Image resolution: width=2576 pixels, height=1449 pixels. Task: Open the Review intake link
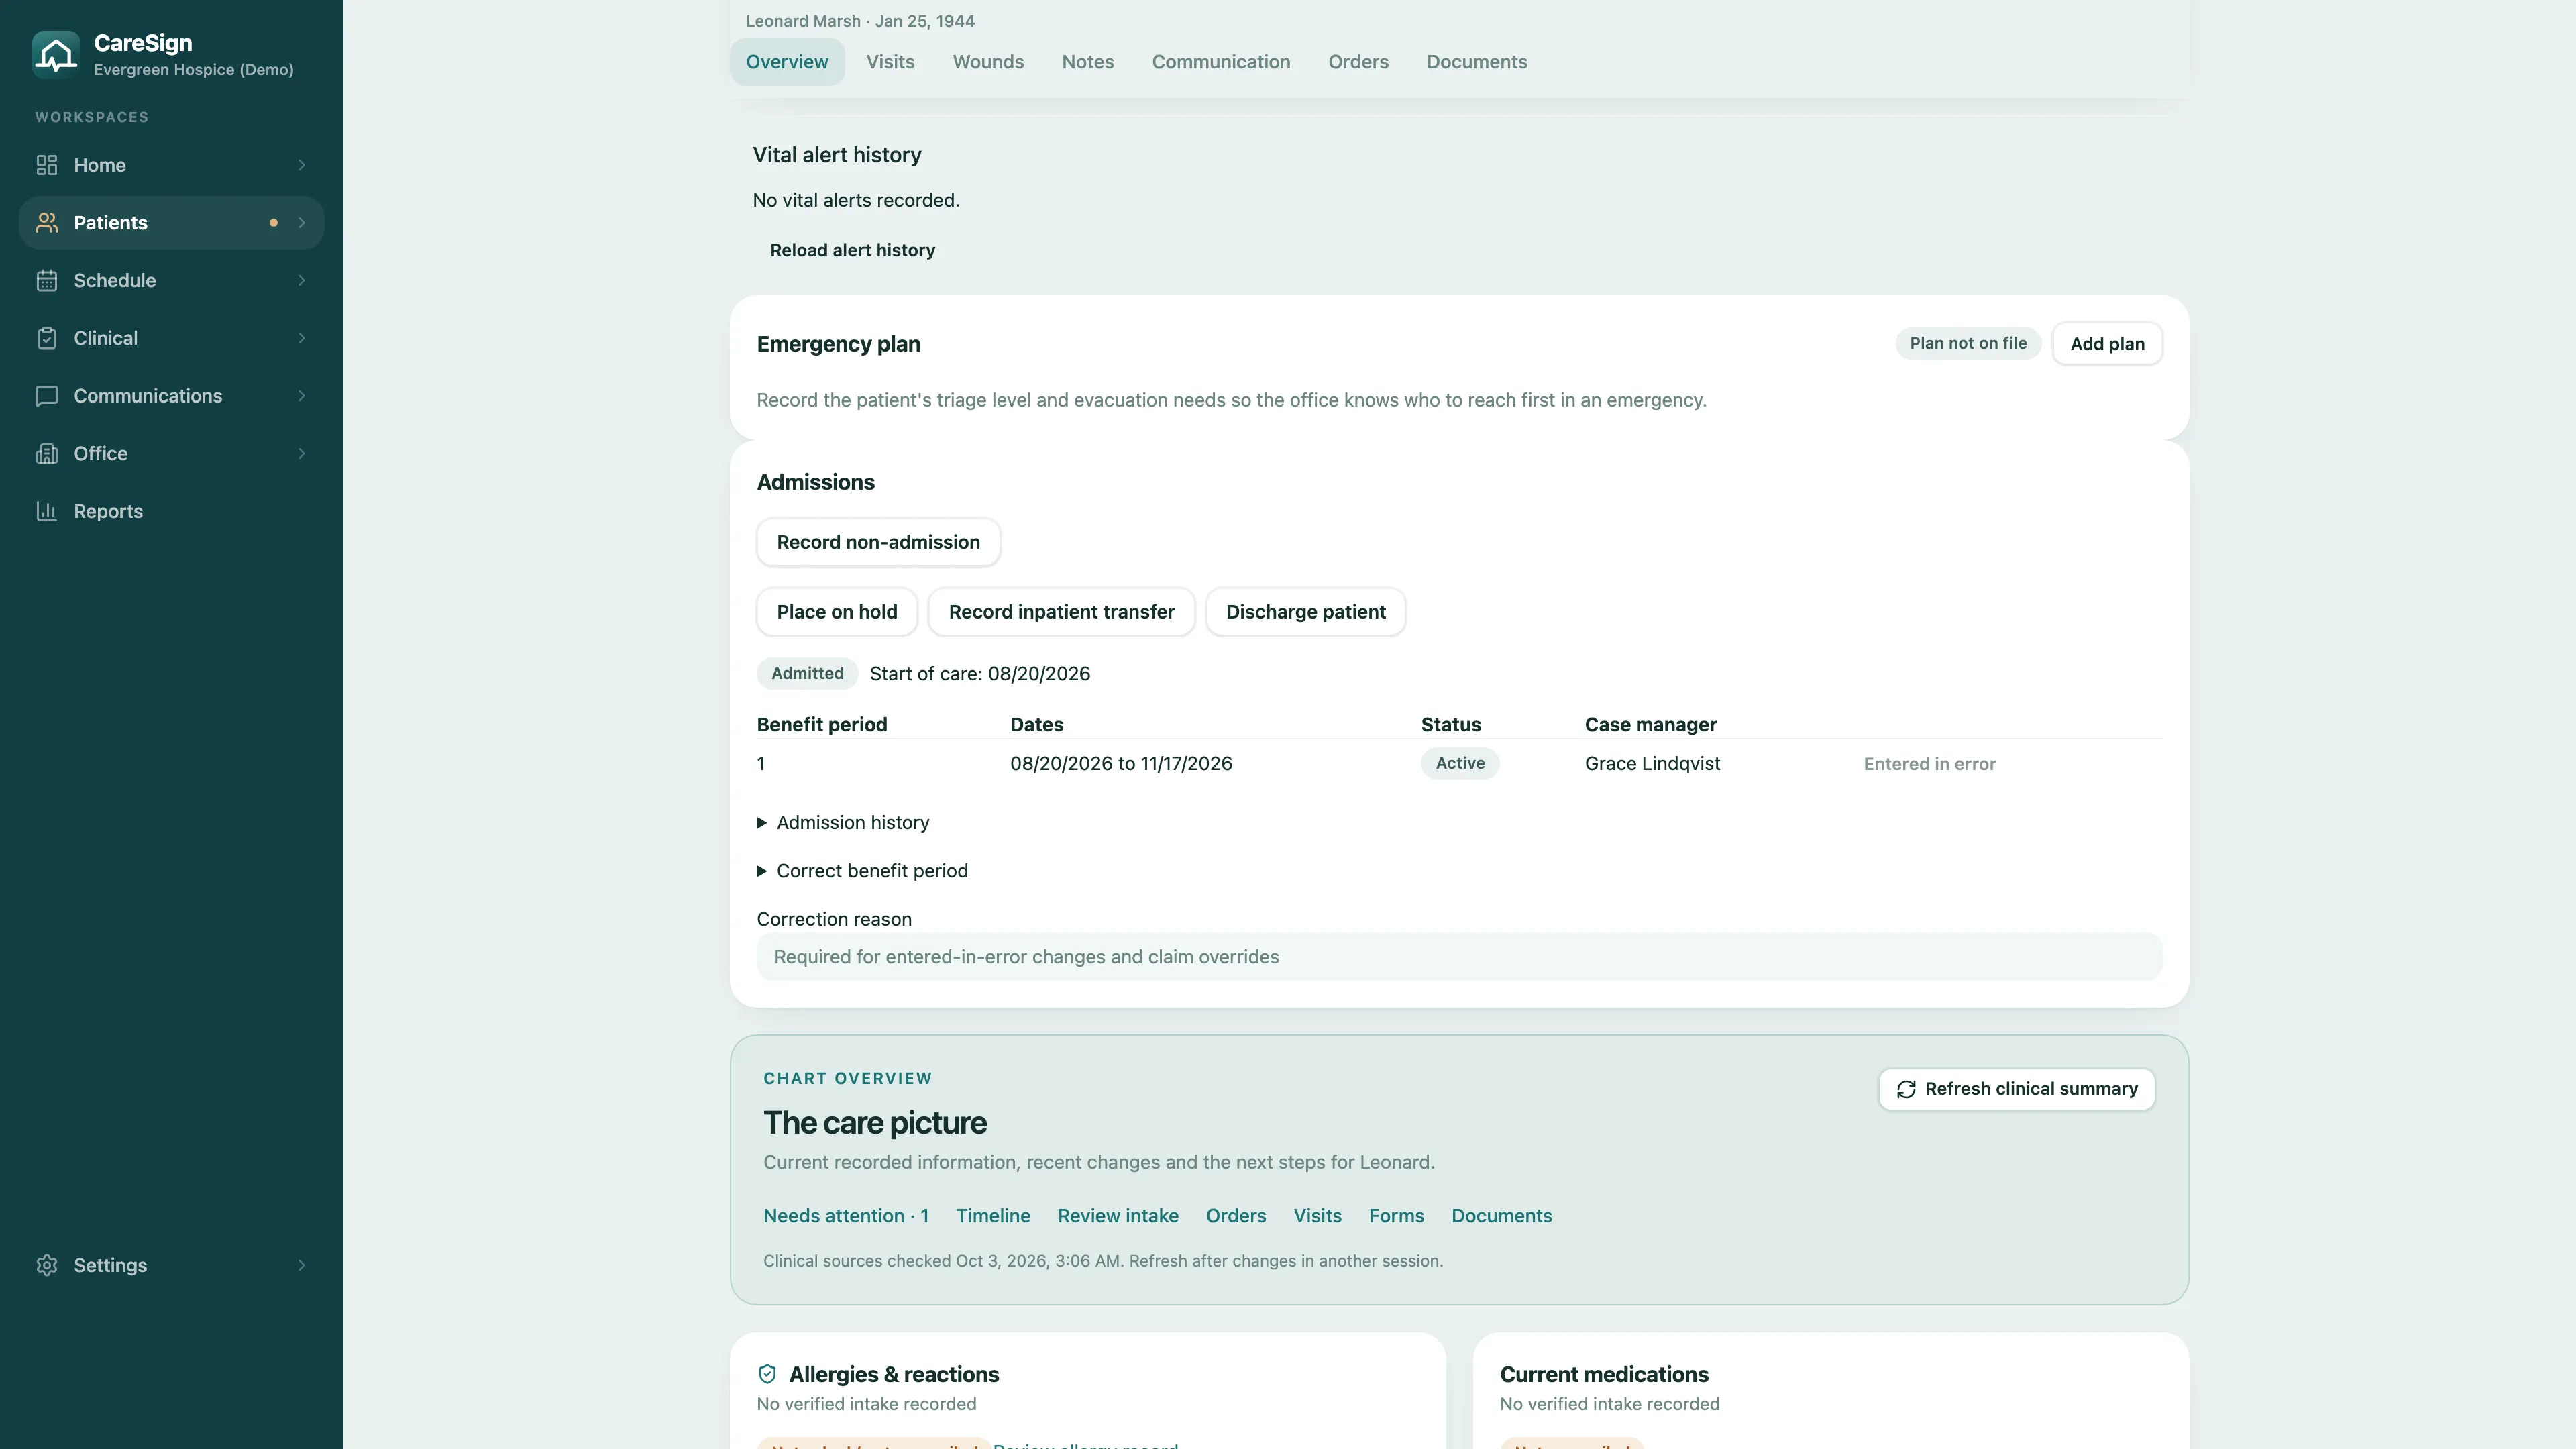(1118, 1216)
